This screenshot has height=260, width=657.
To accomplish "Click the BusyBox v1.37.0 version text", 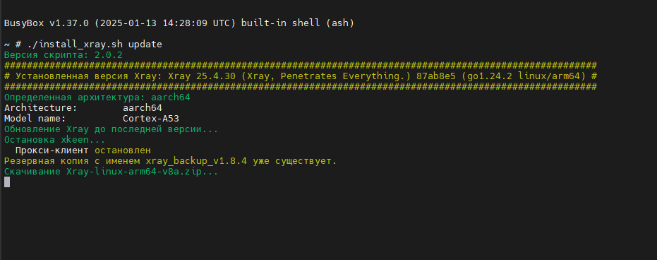I will (x=47, y=23).
